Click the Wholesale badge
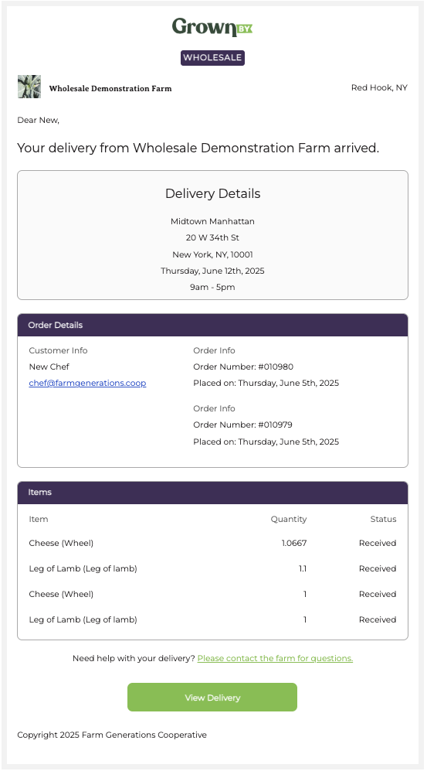This screenshot has height=771, width=427. point(212,57)
